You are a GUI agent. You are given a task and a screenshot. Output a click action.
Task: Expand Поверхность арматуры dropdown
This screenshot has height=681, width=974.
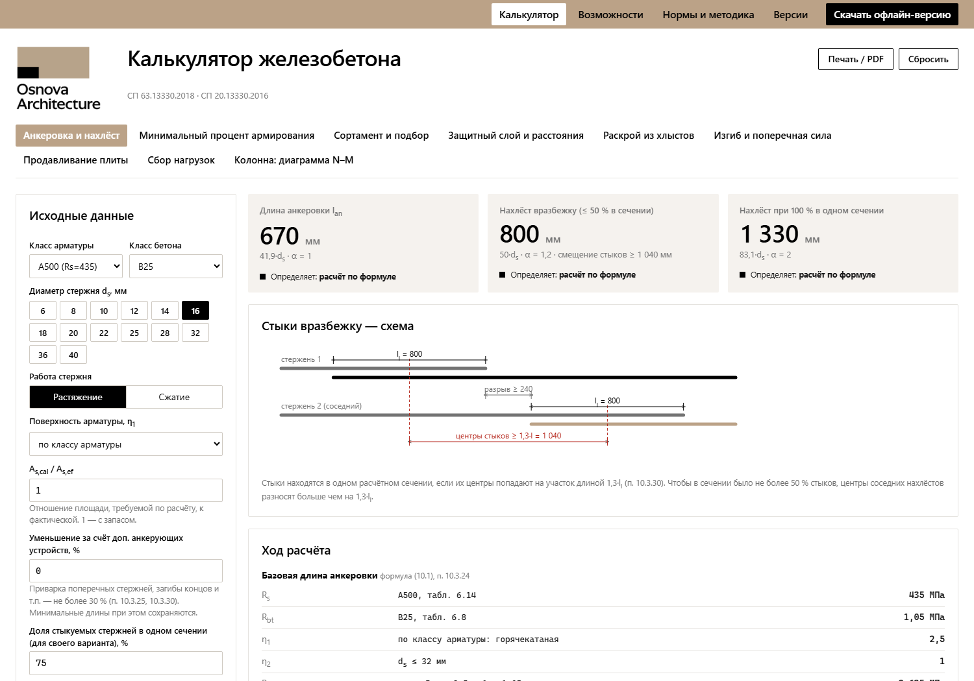pos(126,444)
